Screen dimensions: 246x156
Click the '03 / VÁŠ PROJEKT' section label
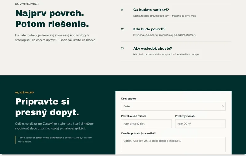(x=25, y=92)
